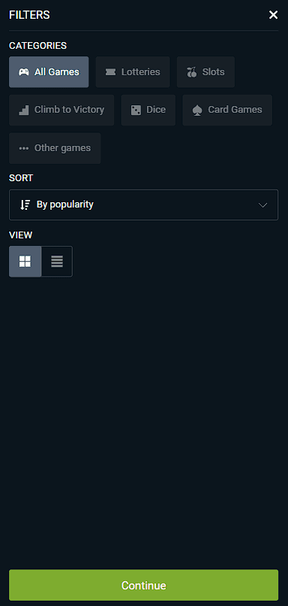Filter by Climb to Victory games

pos(61,110)
